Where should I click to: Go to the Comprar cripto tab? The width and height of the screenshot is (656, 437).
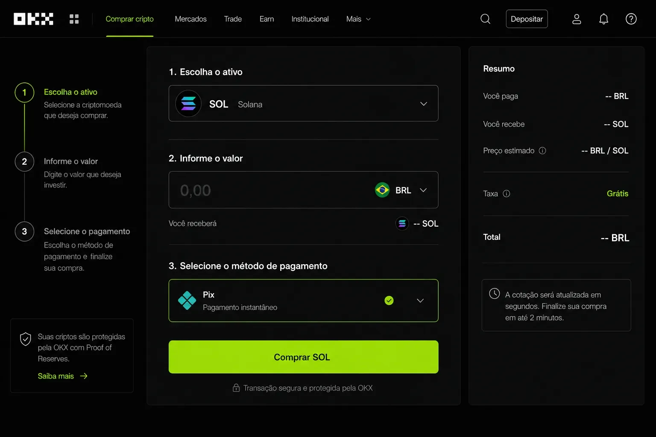(129, 19)
